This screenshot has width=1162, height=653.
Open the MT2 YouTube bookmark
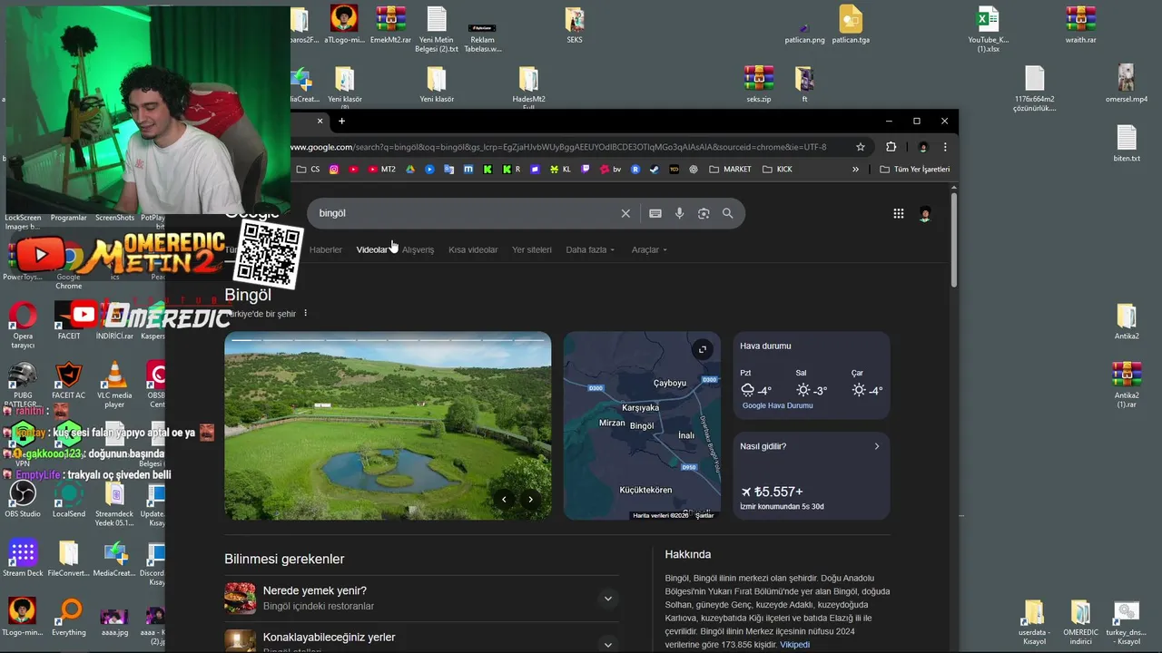point(383,169)
